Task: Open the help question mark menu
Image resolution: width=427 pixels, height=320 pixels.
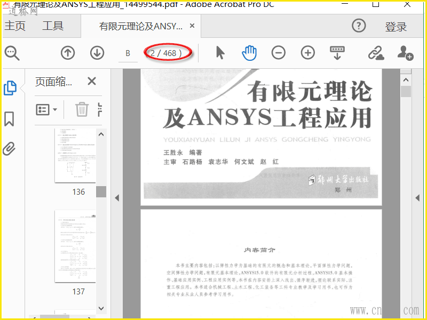Action: click(359, 26)
